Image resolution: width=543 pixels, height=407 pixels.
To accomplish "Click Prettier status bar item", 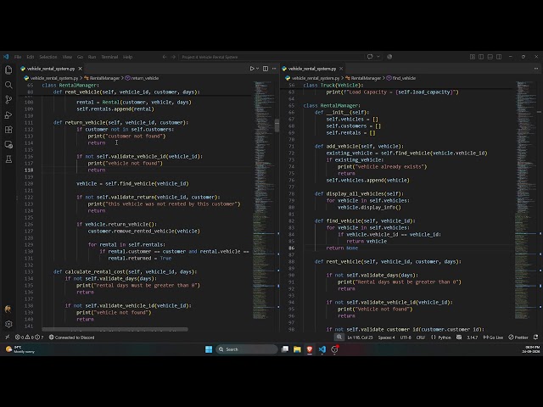I will point(518,337).
